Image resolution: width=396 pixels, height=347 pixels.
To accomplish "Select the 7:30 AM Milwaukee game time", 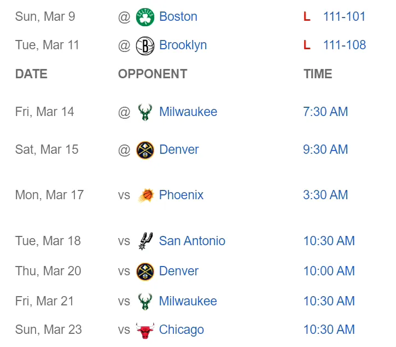I will pyautogui.click(x=325, y=112).
